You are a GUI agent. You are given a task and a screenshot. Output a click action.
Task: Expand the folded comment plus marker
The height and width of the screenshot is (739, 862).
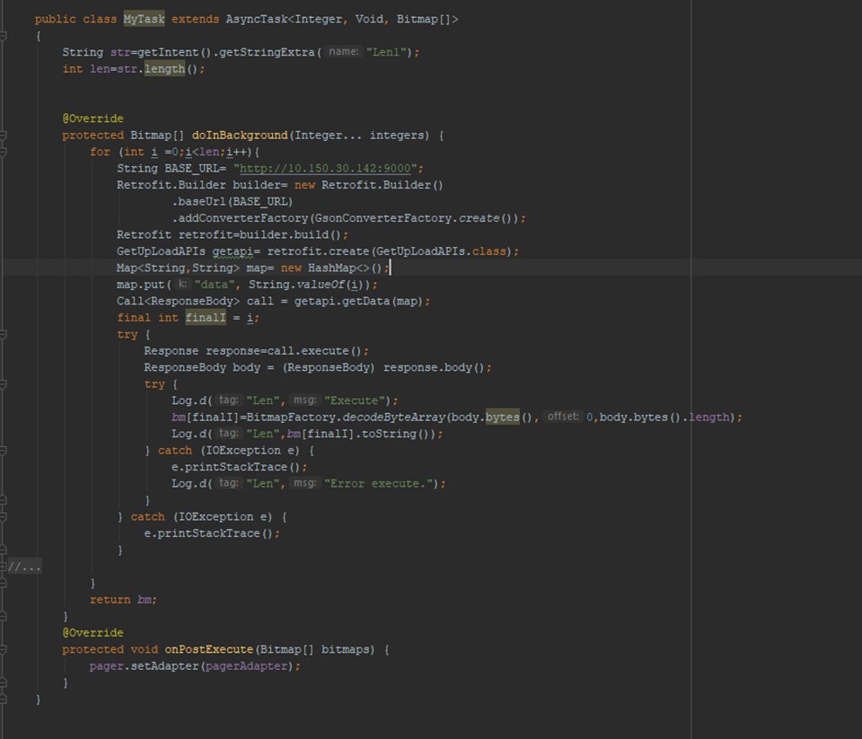click(3, 567)
